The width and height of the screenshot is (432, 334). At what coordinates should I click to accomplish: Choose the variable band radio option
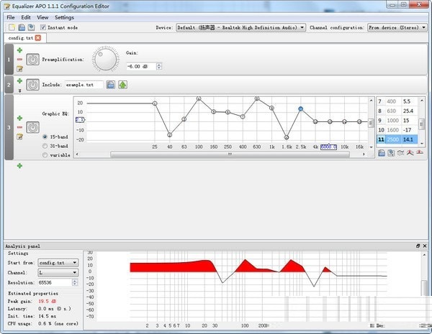46,154
